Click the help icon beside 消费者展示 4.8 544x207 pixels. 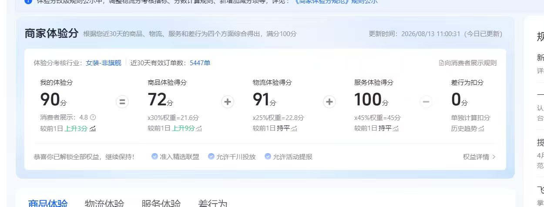click(93, 117)
